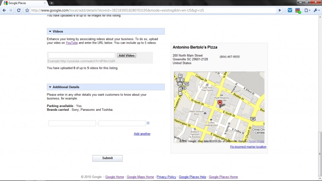This screenshot has width=322, height=181.
Task: Click Fix incorrect marker location
Action: (248, 147)
